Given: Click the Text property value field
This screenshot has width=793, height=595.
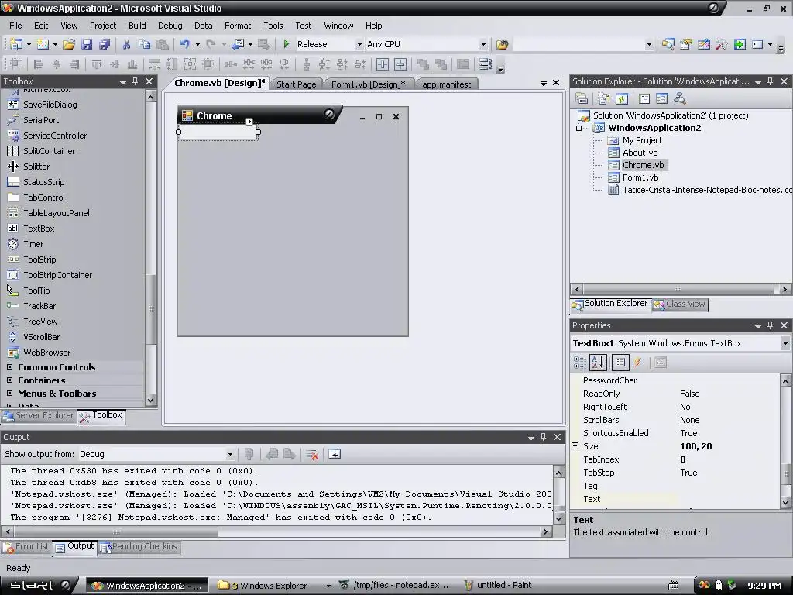Looking at the screenshot, I should click(x=727, y=499).
